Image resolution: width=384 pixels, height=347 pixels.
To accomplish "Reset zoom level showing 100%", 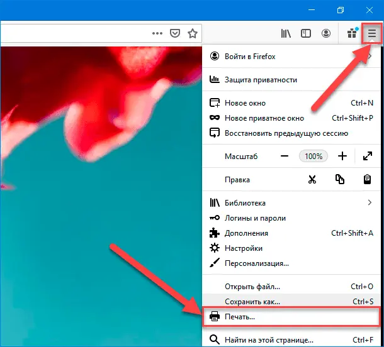I will (313, 156).
